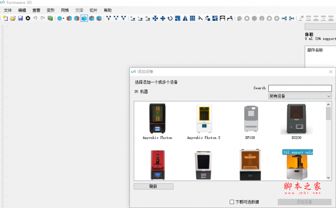Open the 文件 menu
Viewport: 336px width, 208px height.
click(8, 10)
